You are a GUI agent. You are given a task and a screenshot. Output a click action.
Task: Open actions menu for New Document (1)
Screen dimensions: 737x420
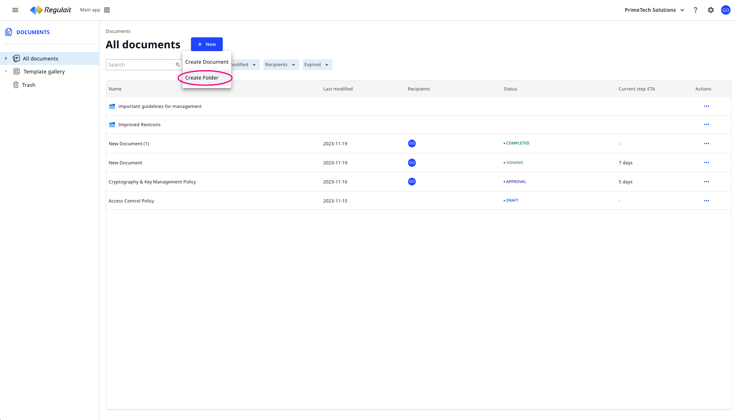click(706, 144)
